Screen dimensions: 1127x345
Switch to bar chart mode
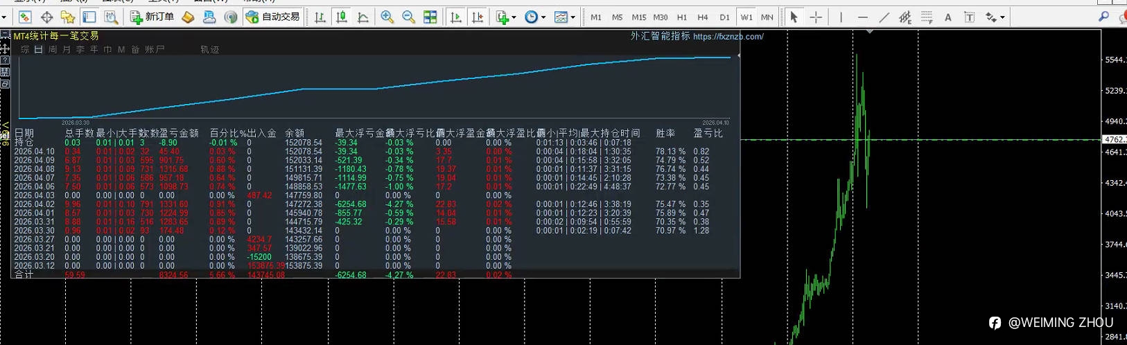tap(320, 17)
